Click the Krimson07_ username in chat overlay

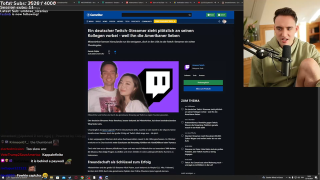click(x=19, y=142)
